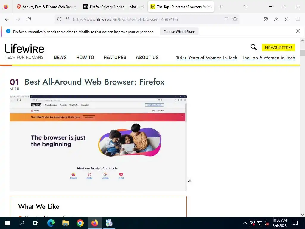Click the muted volume tray icon
Image resolution: width=305 pixels, height=229 pixels.
coord(266,223)
